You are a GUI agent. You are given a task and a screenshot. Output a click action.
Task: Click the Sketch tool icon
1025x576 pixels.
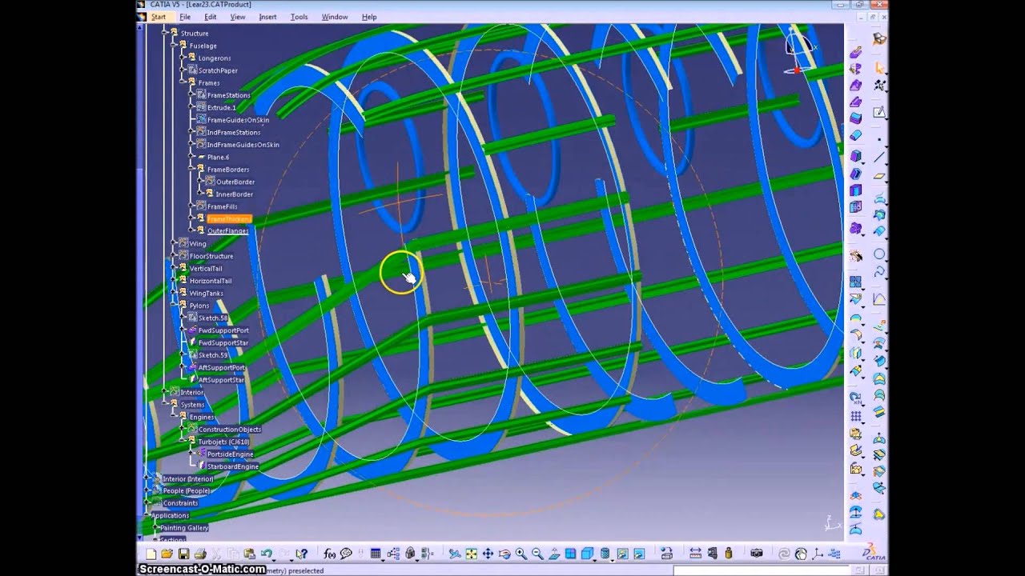coord(878,111)
